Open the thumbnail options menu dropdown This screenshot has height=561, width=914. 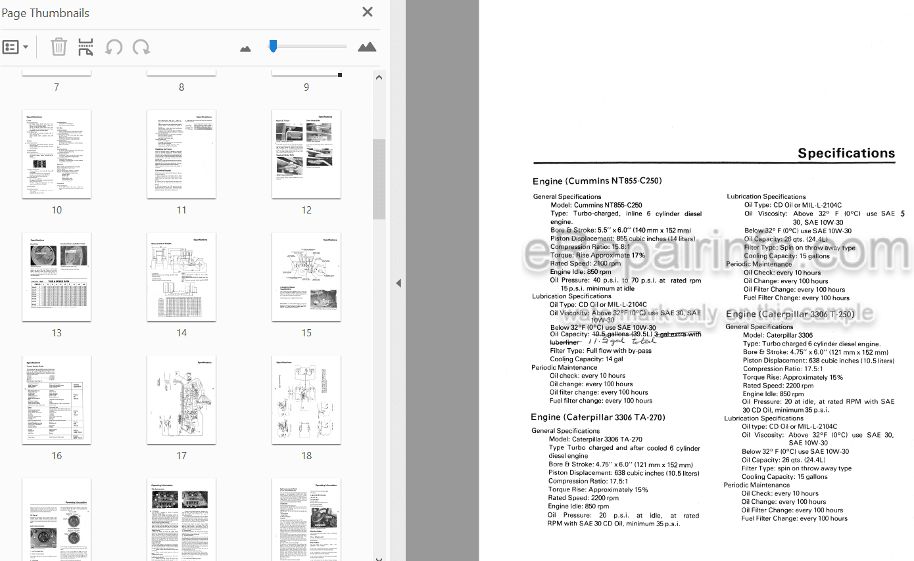[x=16, y=47]
